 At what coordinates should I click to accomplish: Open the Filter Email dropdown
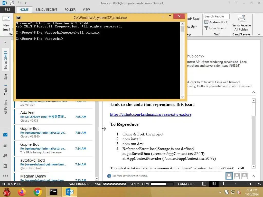tap(215, 28)
